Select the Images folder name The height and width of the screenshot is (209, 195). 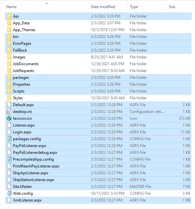[x=19, y=57]
